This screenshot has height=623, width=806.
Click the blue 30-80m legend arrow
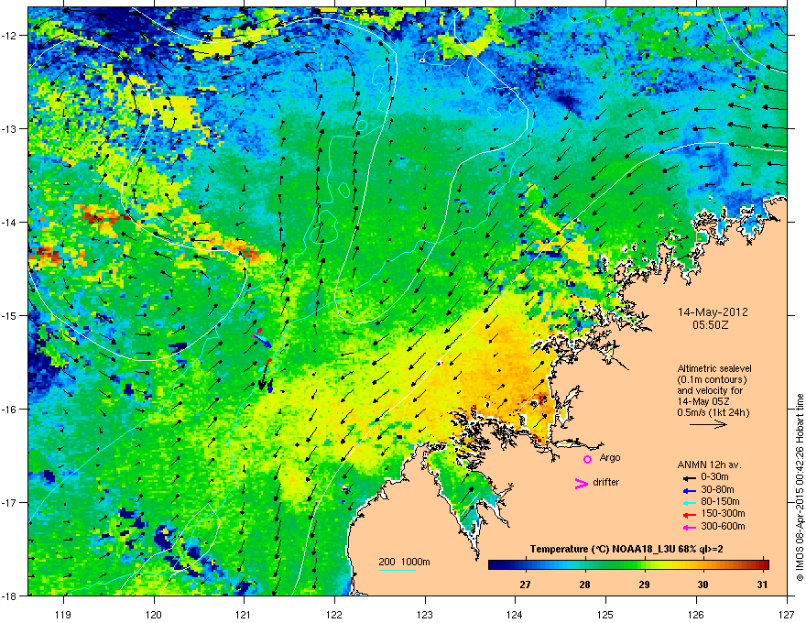(690, 490)
